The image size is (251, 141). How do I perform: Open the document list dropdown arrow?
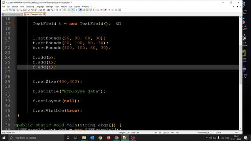(237, 7)
